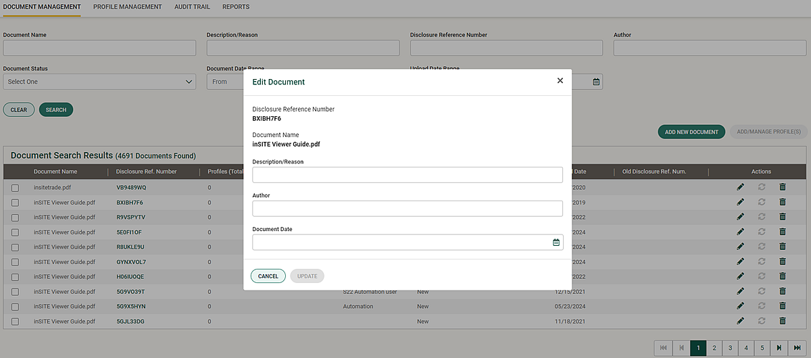
Task: Click the edit pencil icon for insitetrade.pdf row
Action: click(740, 187)
